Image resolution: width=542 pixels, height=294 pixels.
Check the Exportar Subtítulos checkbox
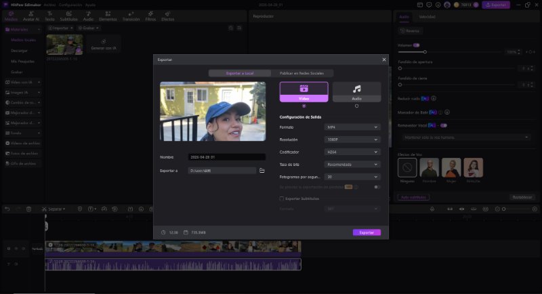point(282,198)
